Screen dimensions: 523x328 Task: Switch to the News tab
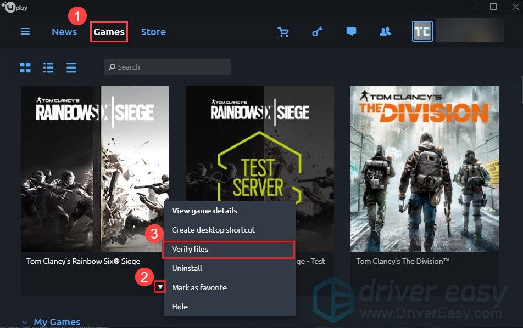tap(64, 32)
